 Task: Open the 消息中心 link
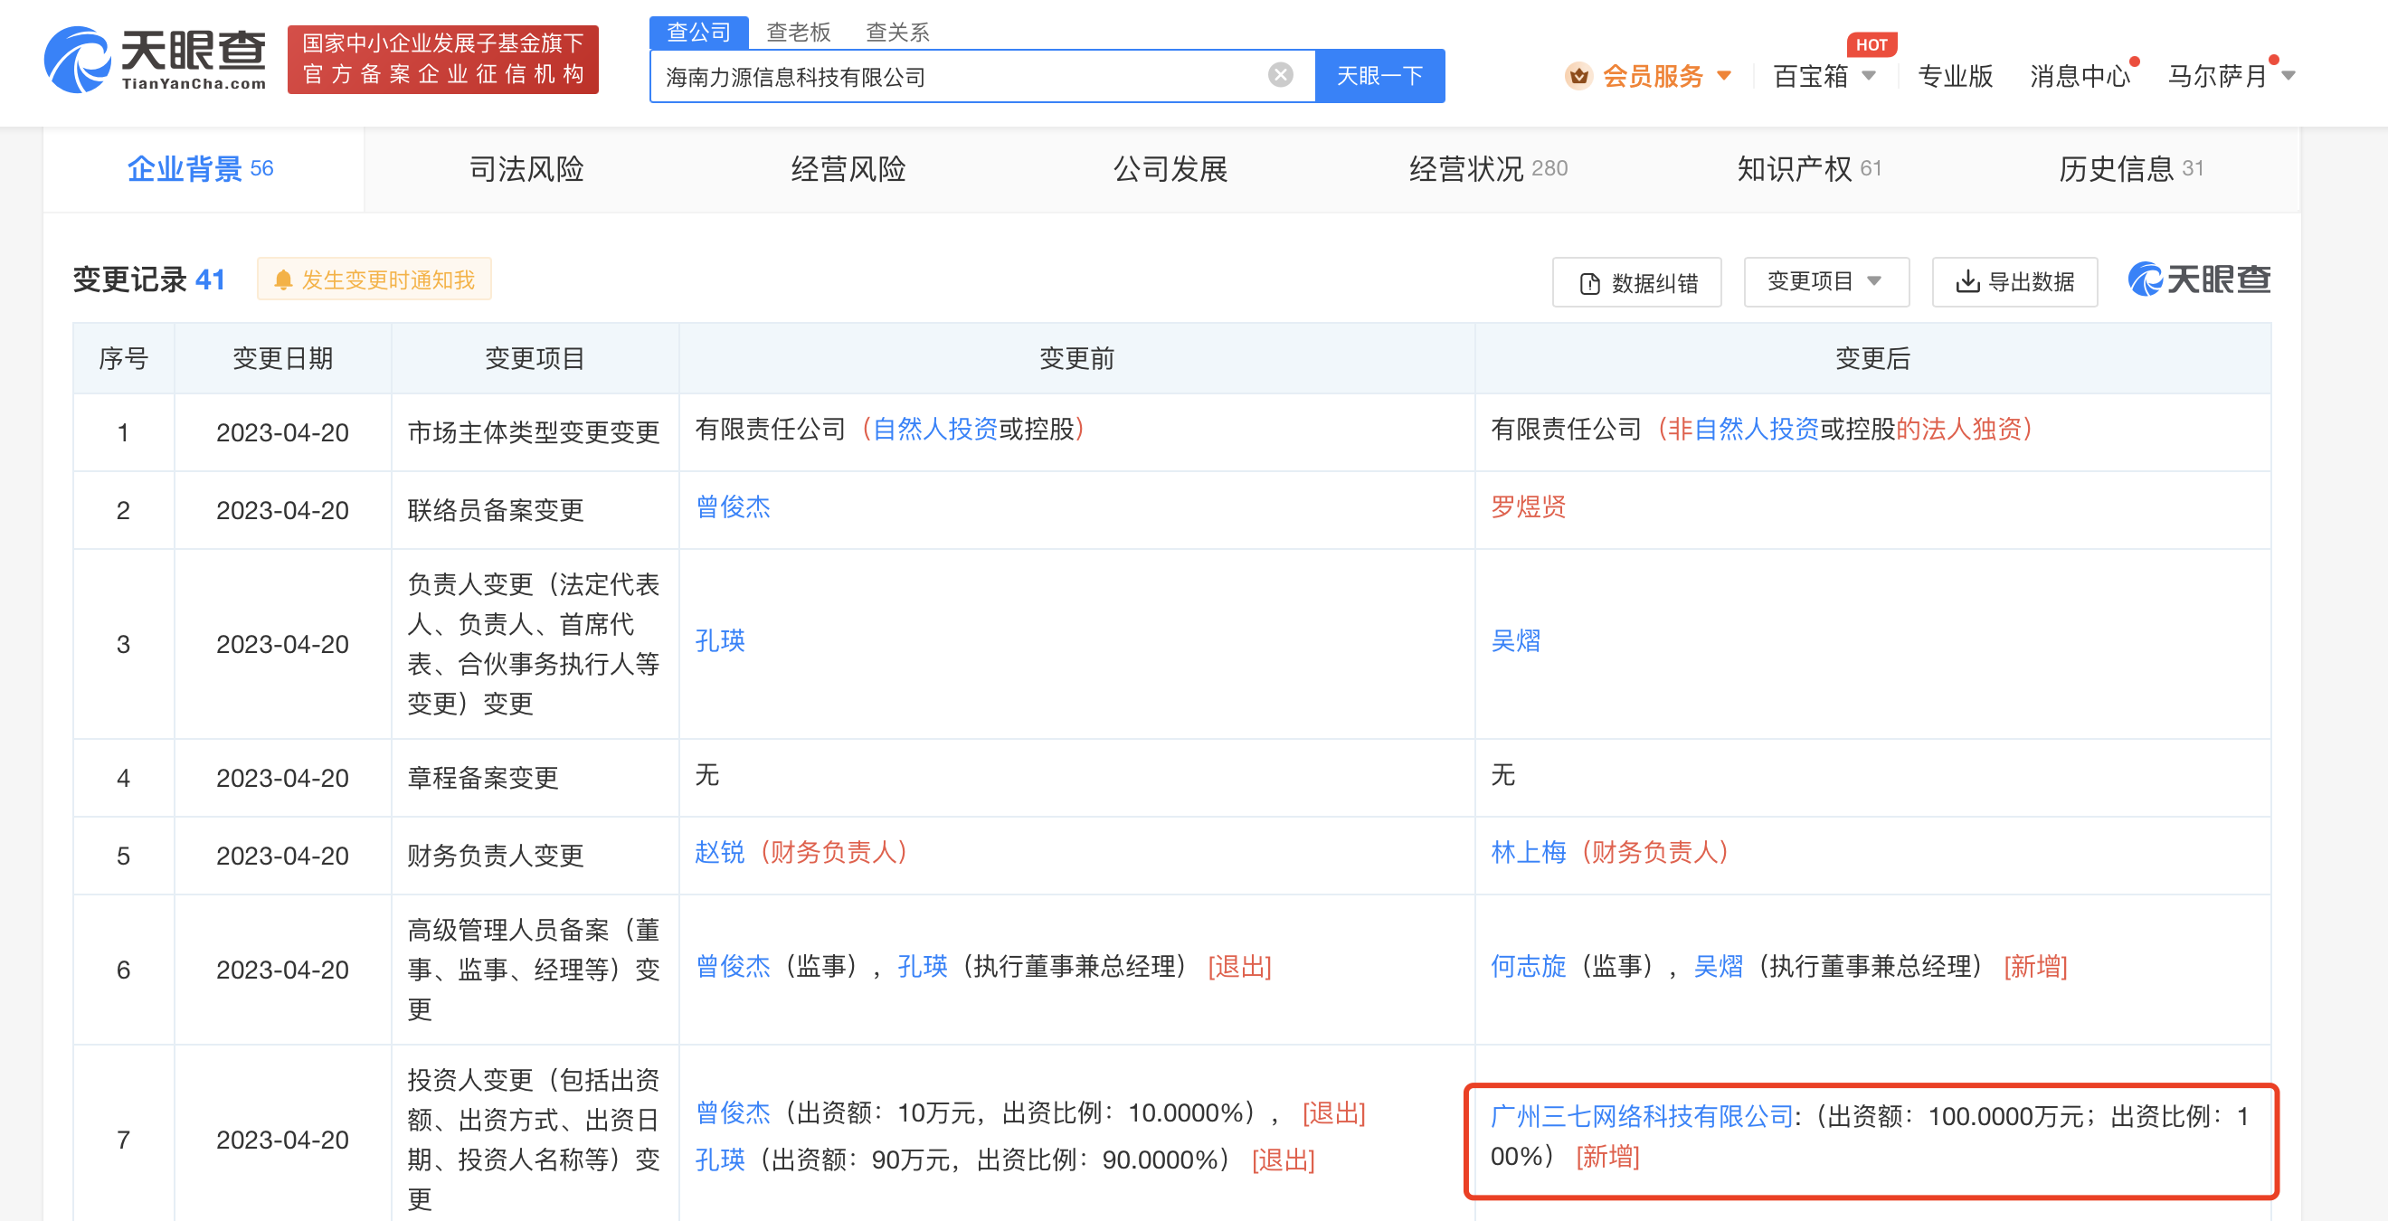tap(2080, 76)
